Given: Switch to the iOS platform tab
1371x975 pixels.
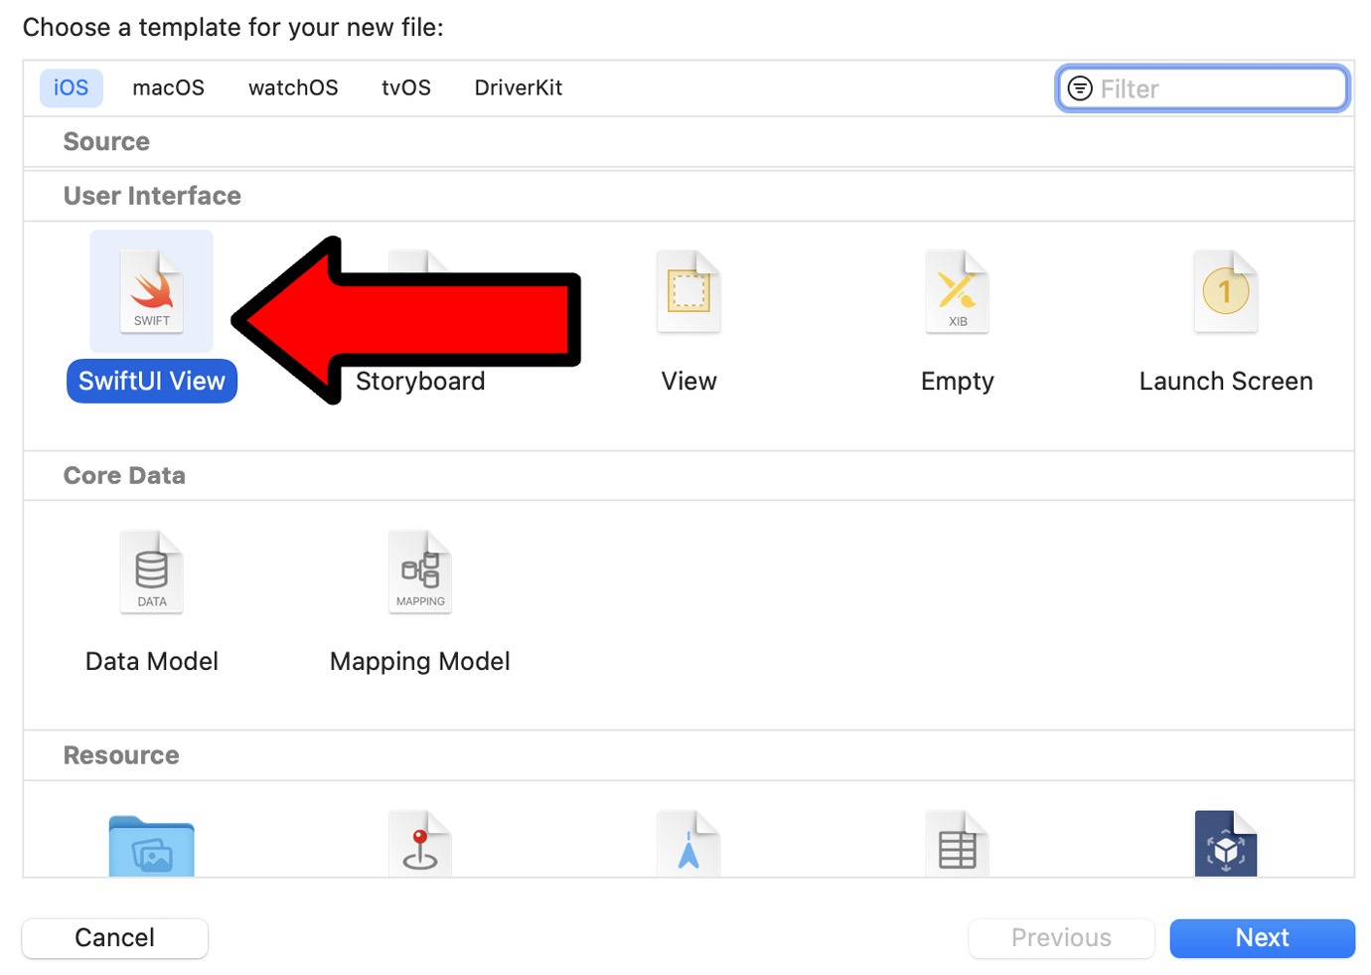Looking at the screenshot, I should pyautogui.click(x=72, y=87).
